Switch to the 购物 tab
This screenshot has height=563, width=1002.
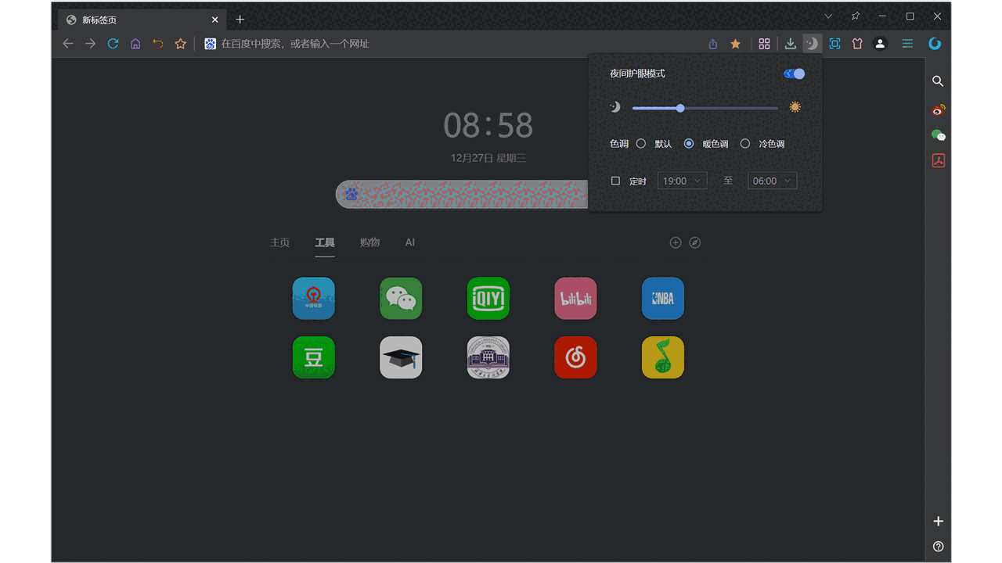(369, 242)
